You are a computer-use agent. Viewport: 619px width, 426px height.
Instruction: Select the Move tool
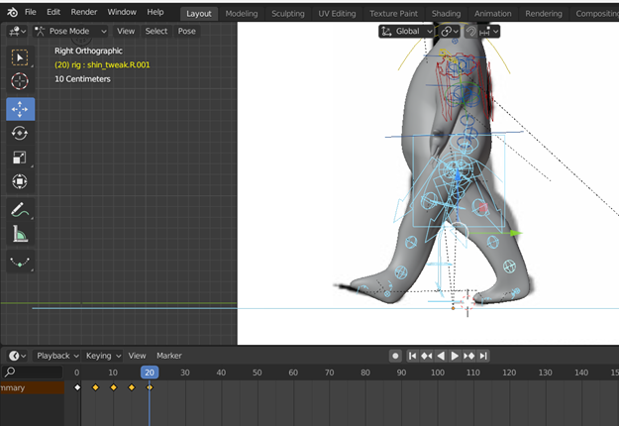click(20, 109)
